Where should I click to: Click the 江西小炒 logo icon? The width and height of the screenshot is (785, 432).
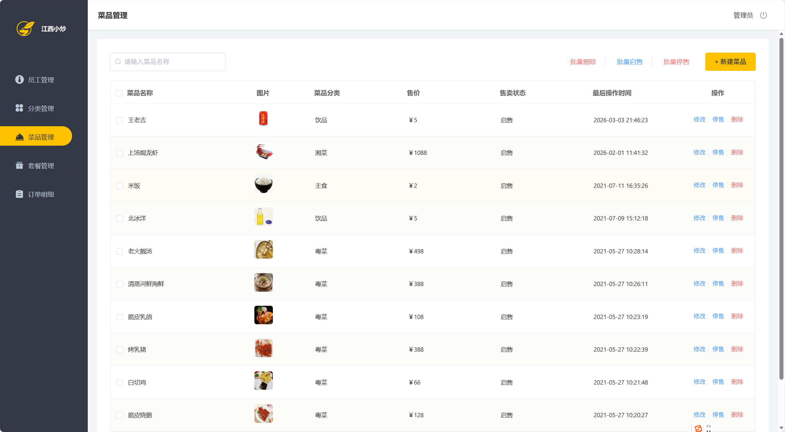25,29
